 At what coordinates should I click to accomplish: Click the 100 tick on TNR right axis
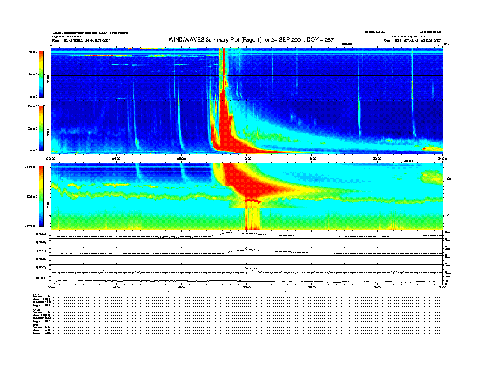tap(448, 178)
